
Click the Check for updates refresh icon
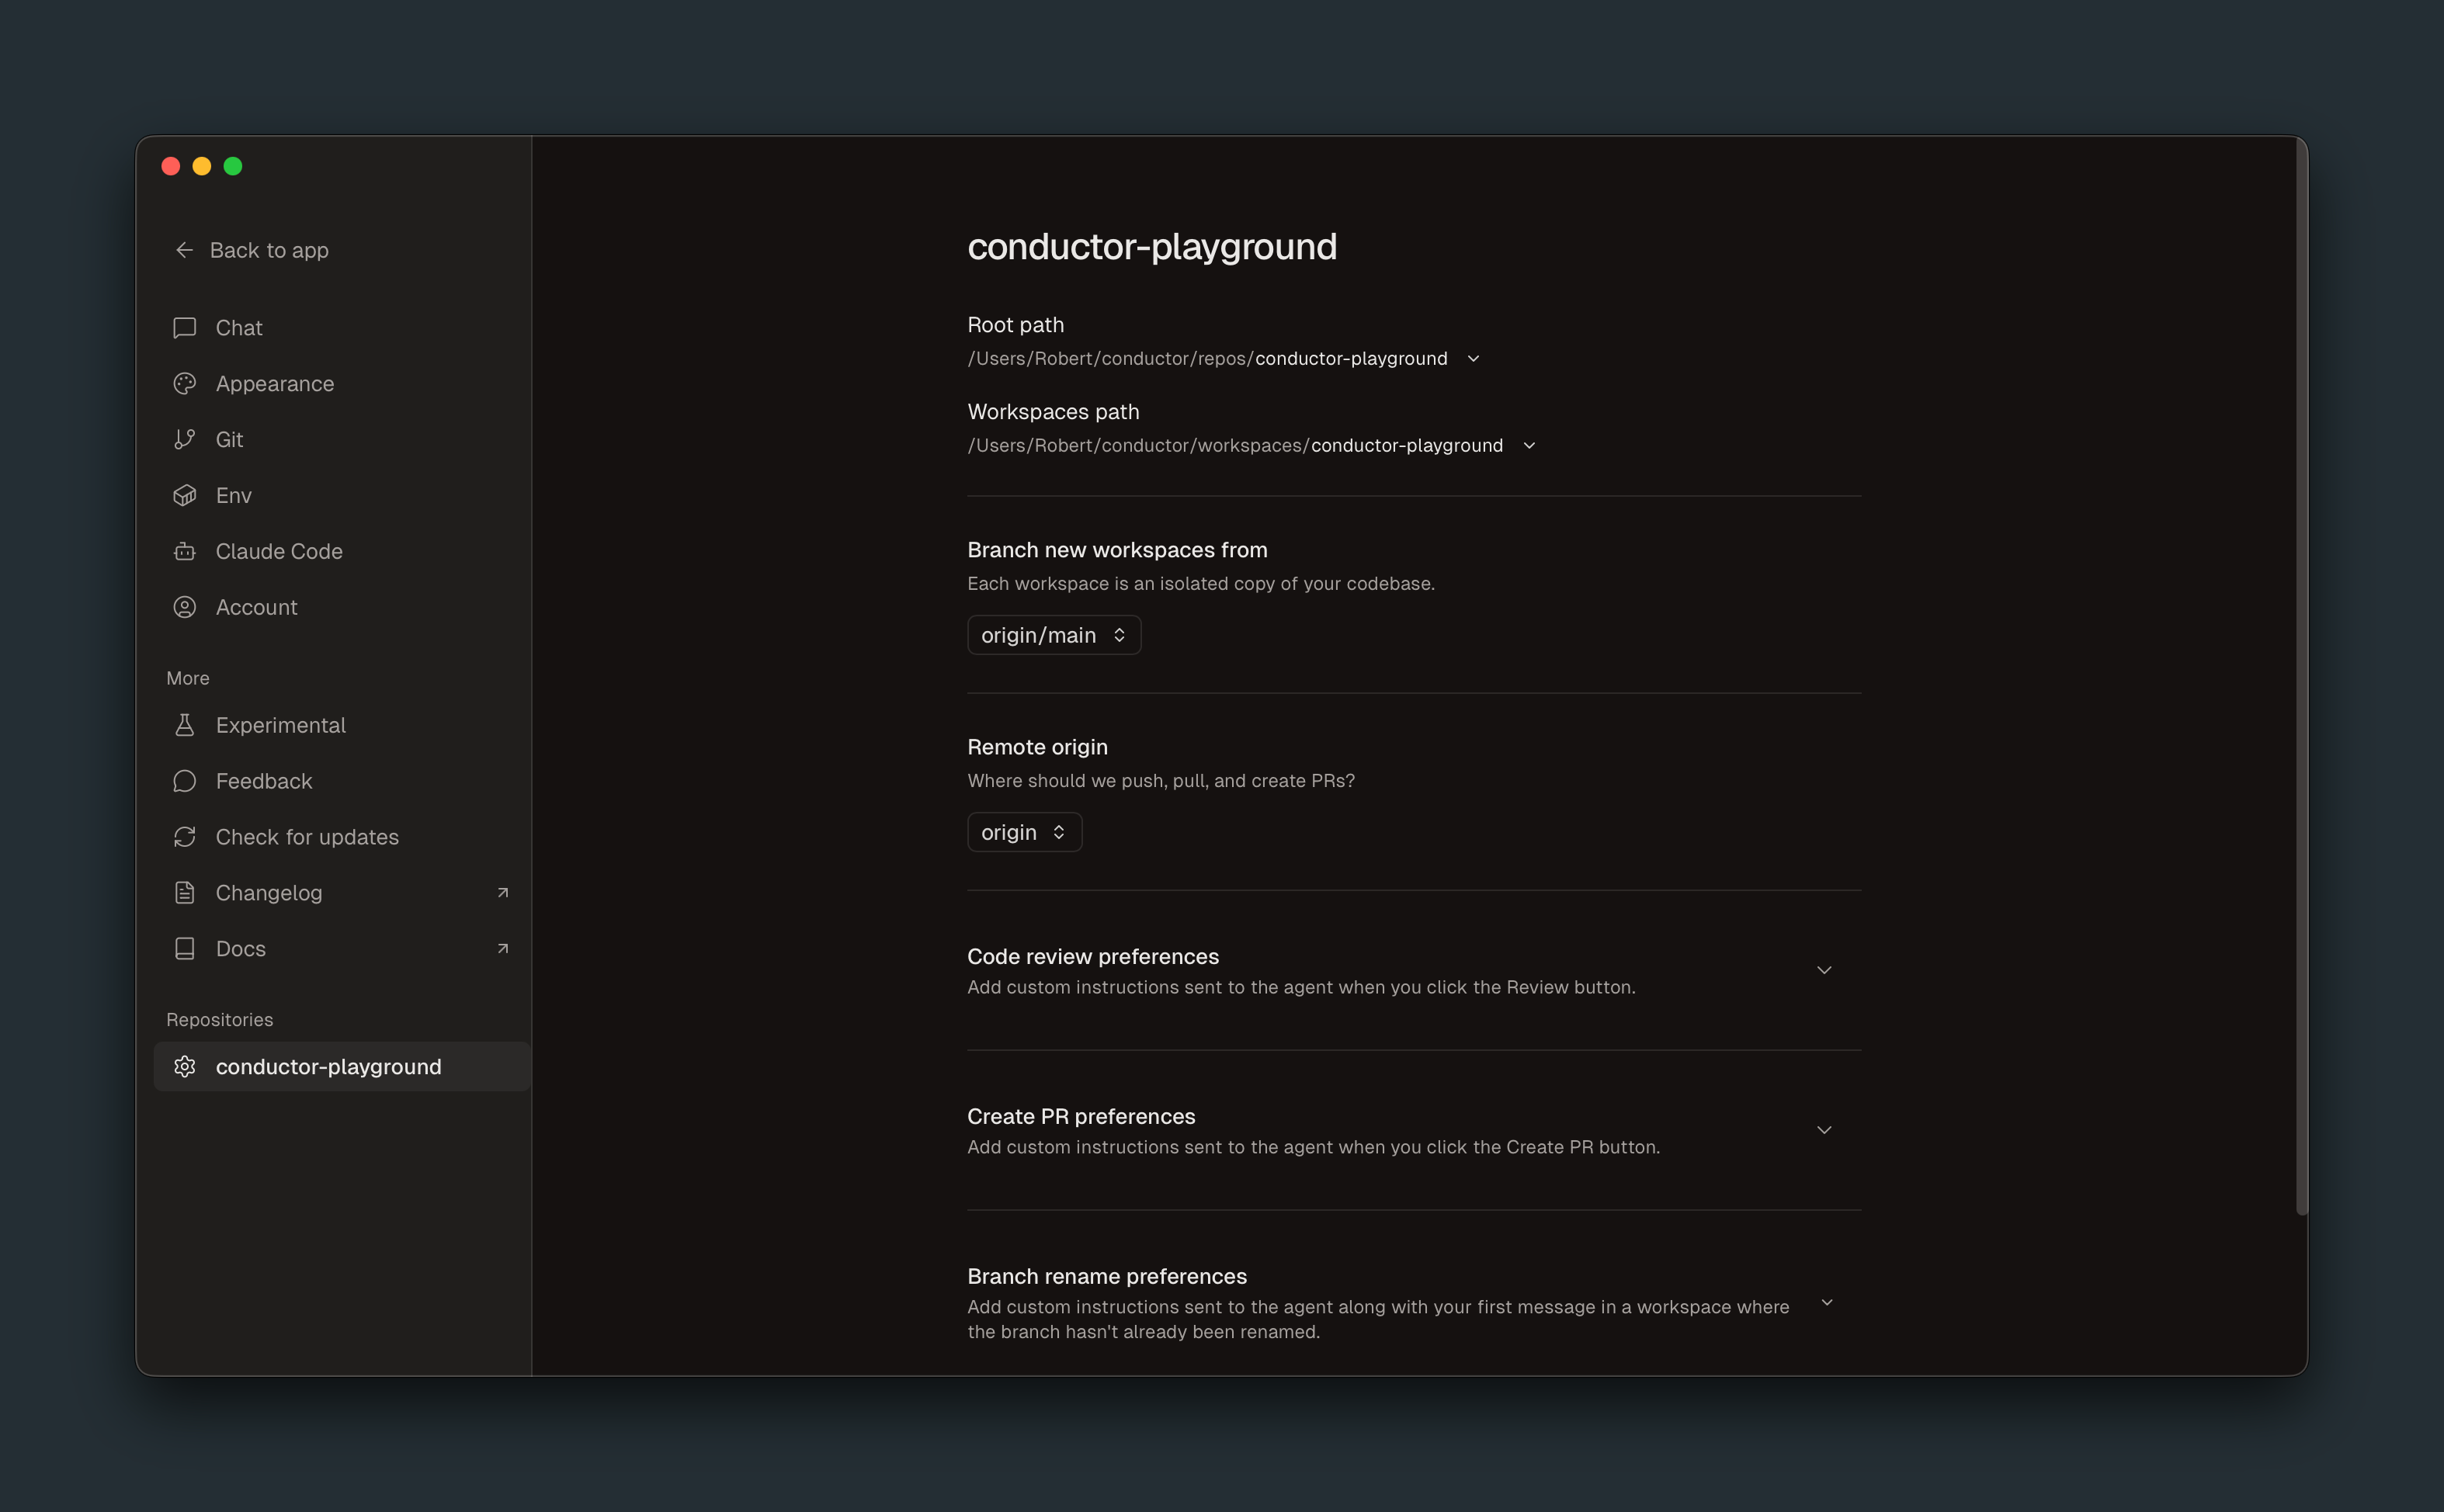pos(185,837)
